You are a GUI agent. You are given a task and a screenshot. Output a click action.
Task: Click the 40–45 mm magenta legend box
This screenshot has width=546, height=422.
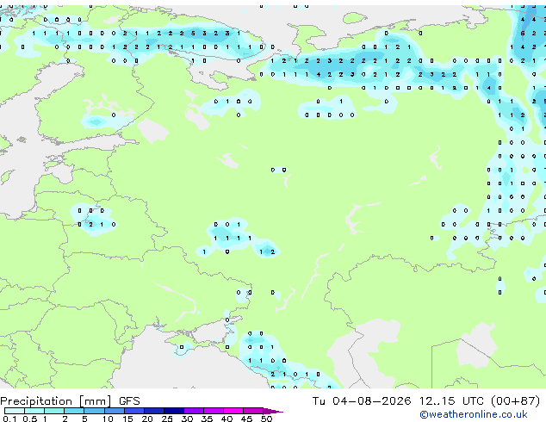[x=233, y=411]
